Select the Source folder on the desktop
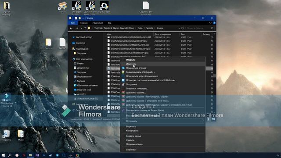Image resolution: width=281 pixels, height=158 pixels. [x=48, y=44]
